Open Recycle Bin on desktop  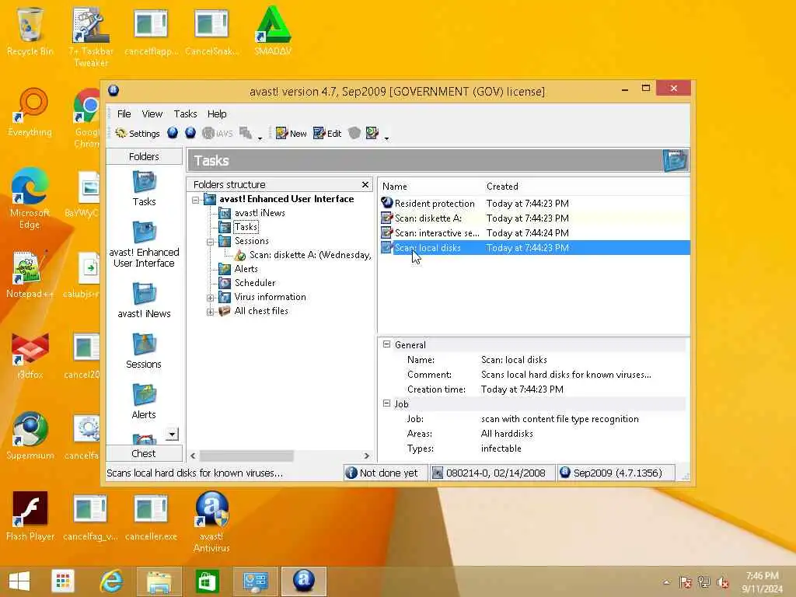pyautogui.click(x=30, y=30)
